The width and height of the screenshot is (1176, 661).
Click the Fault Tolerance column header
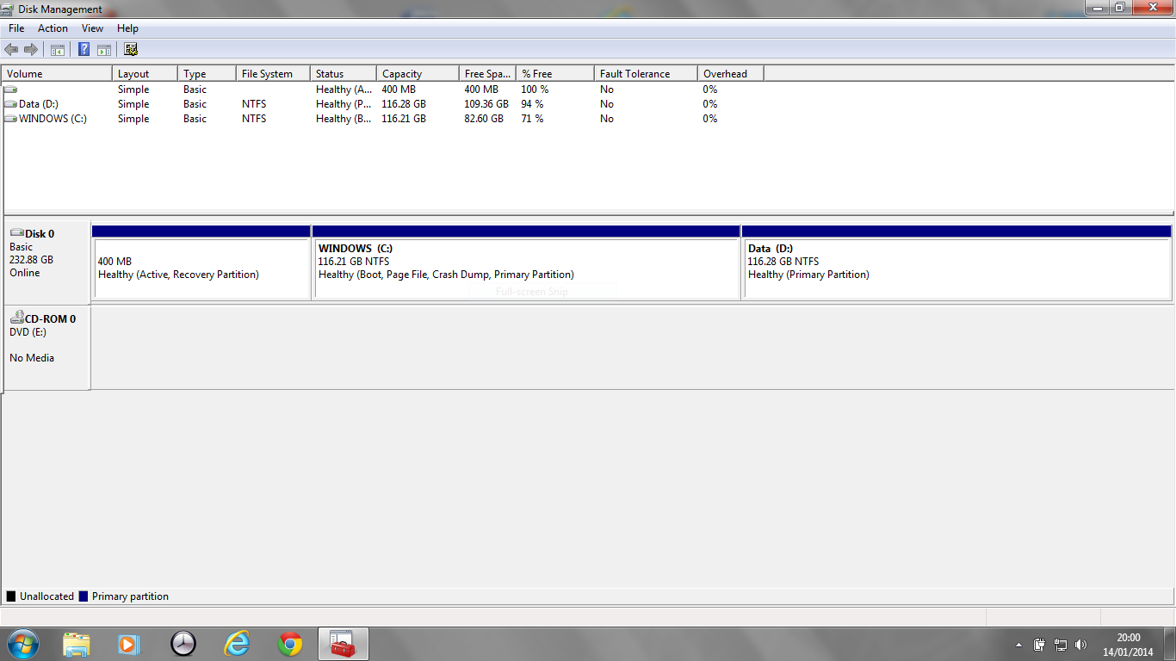click(646, 74)
